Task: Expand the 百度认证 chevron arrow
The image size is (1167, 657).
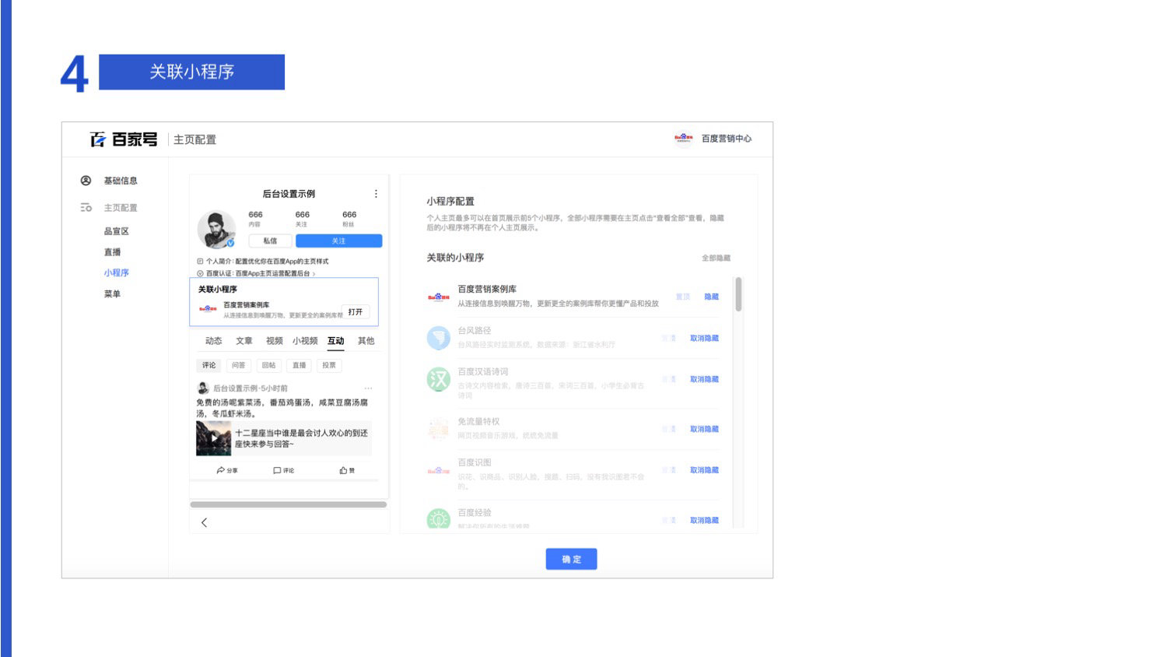Action: click(x=314, y=274)
